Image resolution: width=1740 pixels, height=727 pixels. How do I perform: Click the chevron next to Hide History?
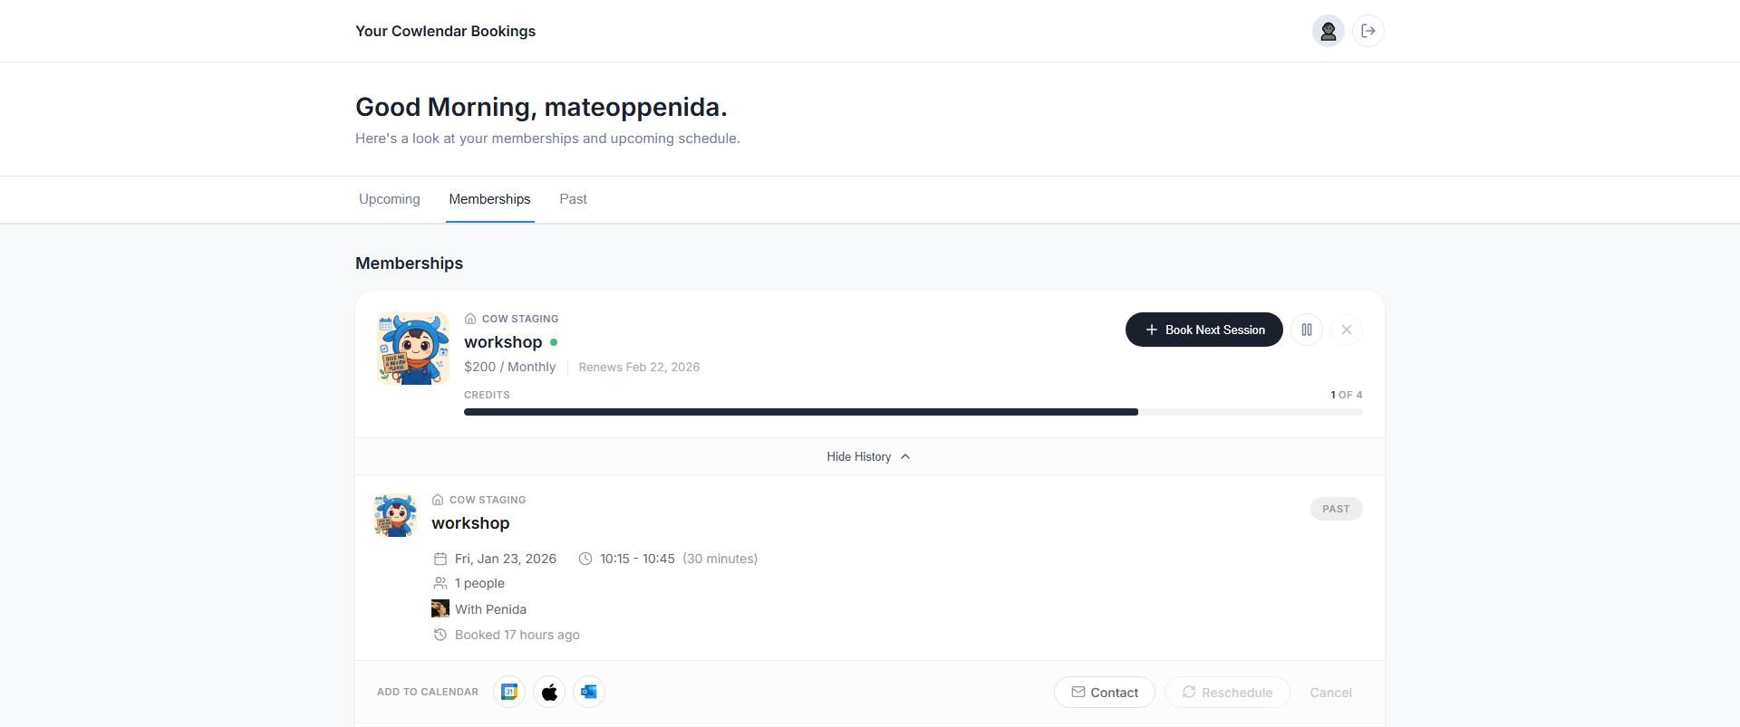(905, 457)
